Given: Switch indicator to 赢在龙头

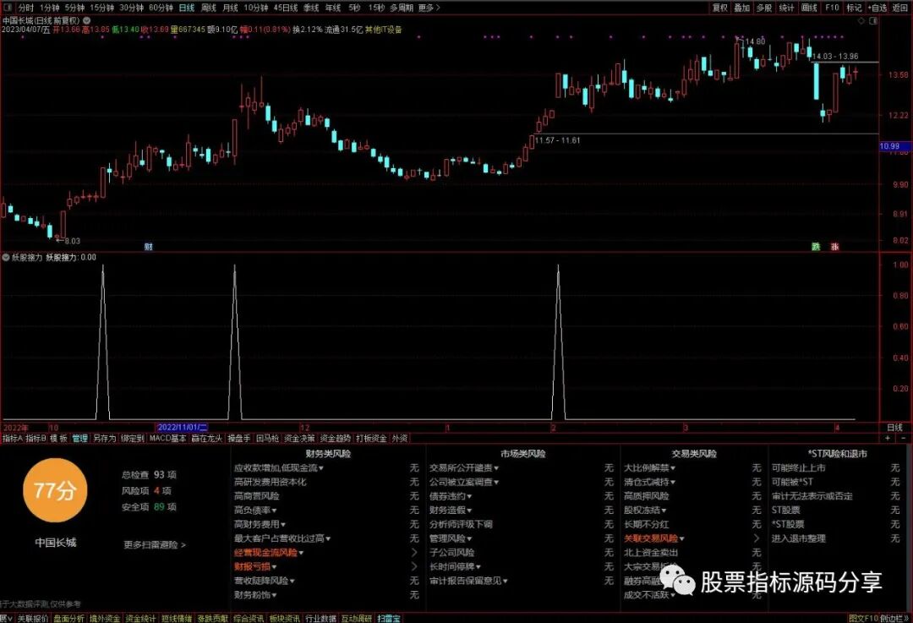Looking at the screenshot, I should pos(206,438).
